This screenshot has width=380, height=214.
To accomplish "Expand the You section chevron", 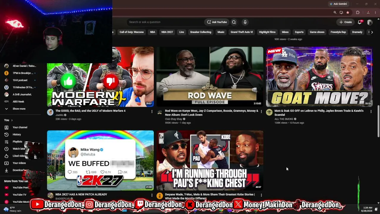I will (12, 120).
